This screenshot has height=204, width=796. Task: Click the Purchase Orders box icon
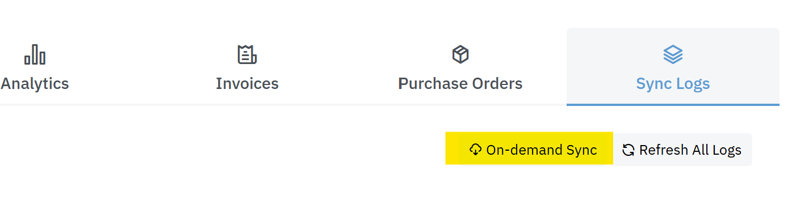click(460, 54)
